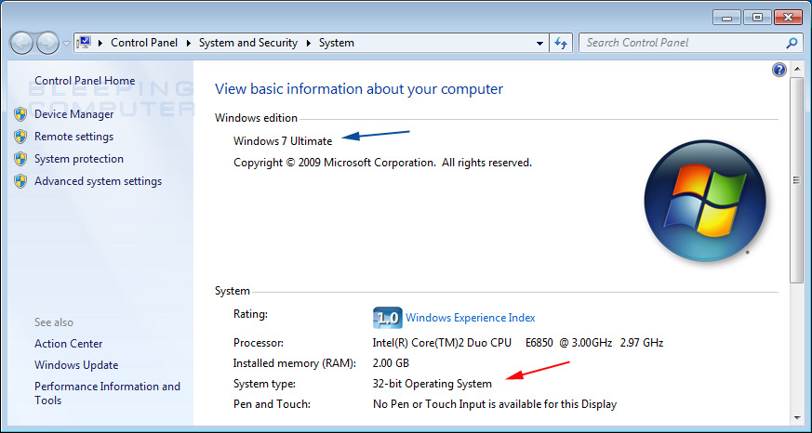The height and width of the screenshot is (433, 812).
Task: Click the Refresh button beside address bar
Action: 561,44
